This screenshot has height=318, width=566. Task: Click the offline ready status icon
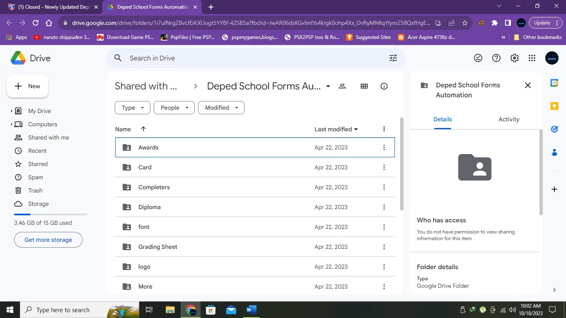[478, 58]
